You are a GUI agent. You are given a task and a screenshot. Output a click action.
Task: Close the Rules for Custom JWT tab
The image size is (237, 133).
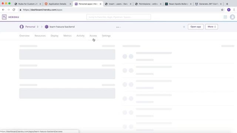tap(40, 4)
